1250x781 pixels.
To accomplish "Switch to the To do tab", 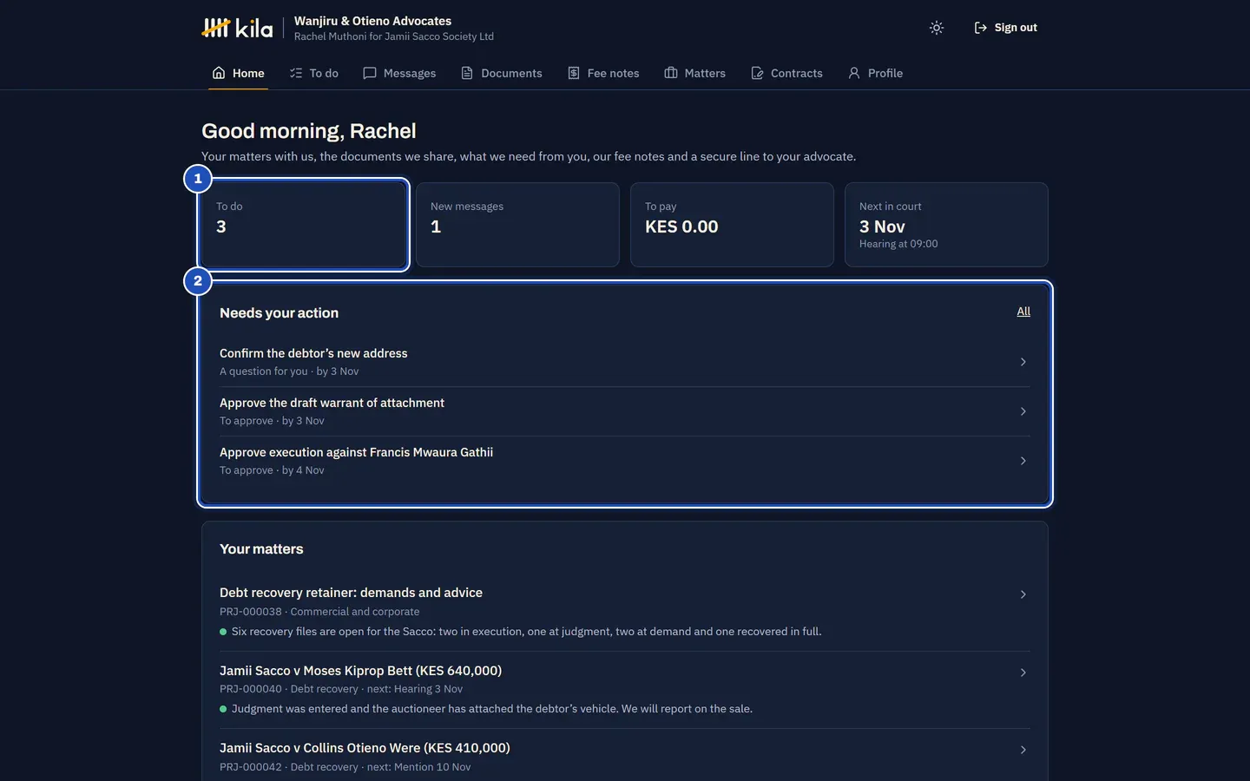I will (314, 73).
